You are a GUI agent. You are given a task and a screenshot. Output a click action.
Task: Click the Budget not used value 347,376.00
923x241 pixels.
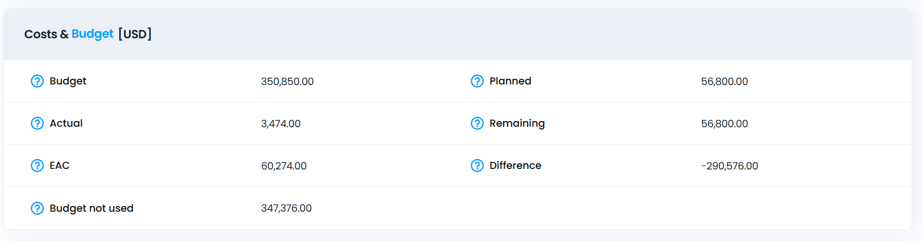click(286, 208)
